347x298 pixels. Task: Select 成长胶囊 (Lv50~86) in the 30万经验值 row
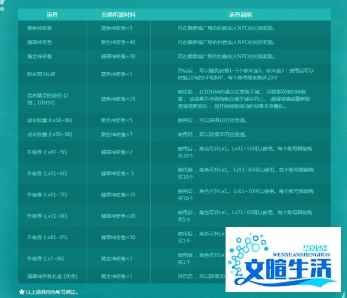(50, 135)
